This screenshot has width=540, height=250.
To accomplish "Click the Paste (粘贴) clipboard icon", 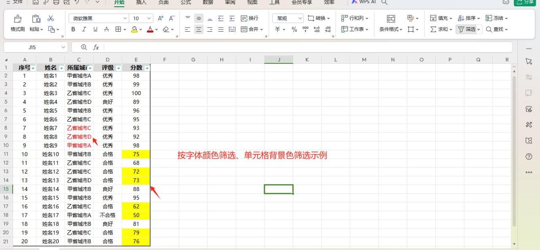I will [36, 19].
